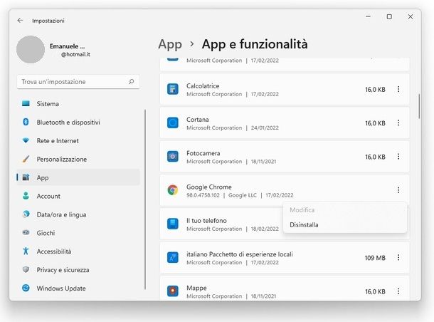Click Google Chrome three-dot menu button

pos(398,190)
